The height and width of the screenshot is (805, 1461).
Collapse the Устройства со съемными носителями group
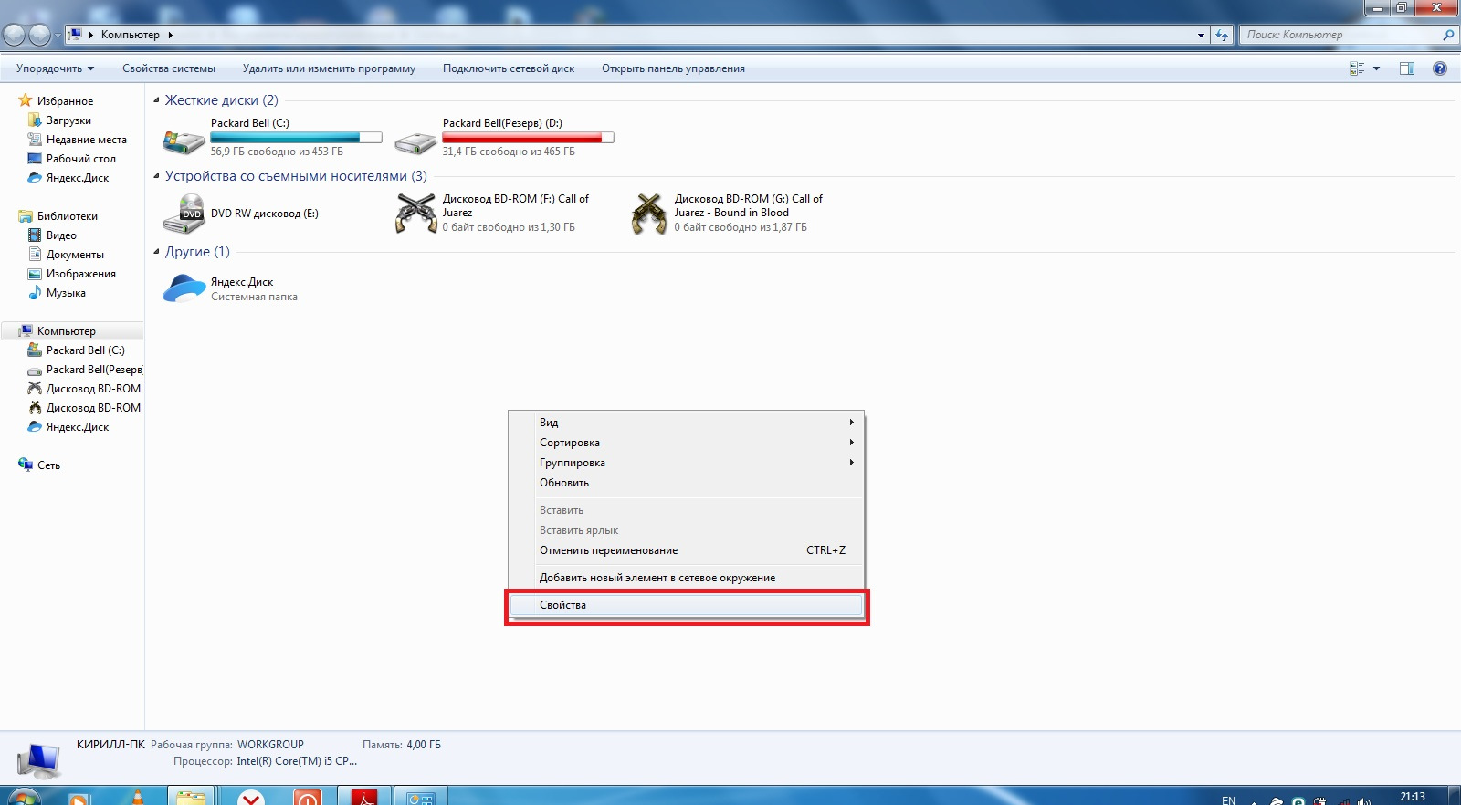click(156, 176)
